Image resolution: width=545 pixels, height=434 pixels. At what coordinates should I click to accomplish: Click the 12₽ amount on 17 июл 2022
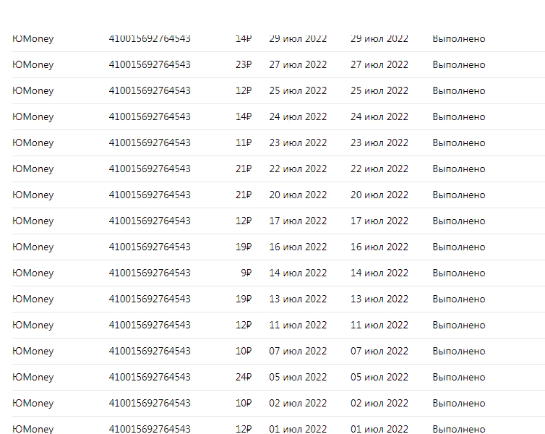click(x=244, y=221)
